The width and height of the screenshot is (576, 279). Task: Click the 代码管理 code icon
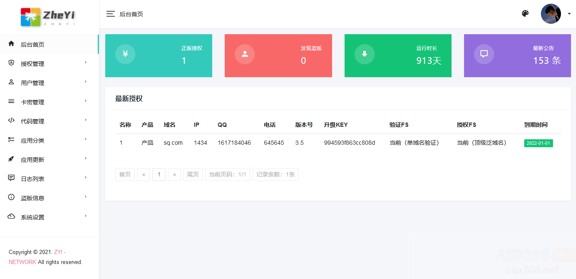(11, 121)
